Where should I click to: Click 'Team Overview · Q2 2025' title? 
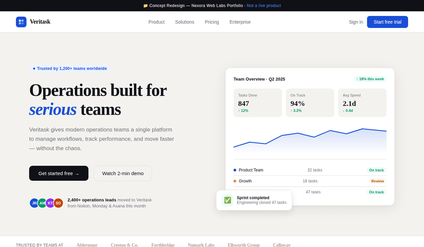coord(259,79)
